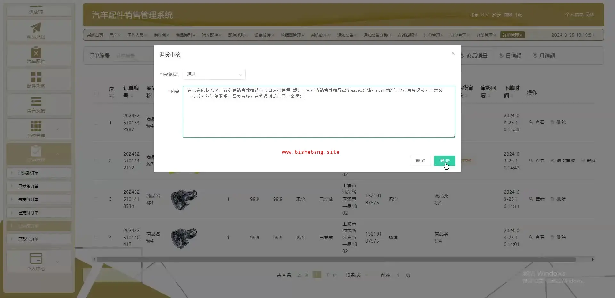Click 删除 for order row 3
Image resolution: width=615 pixels, height=298 pixels.
click(558, 199)
